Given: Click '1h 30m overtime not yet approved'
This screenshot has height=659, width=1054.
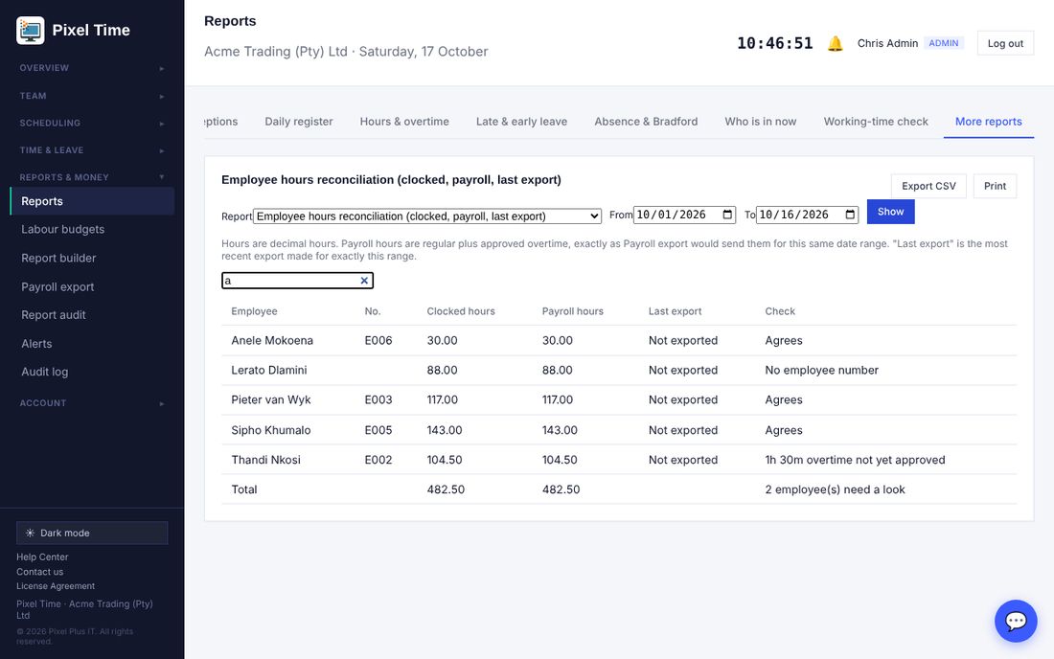Looking at the screenshot, I should pyautogui.click(x=855, y=460).
